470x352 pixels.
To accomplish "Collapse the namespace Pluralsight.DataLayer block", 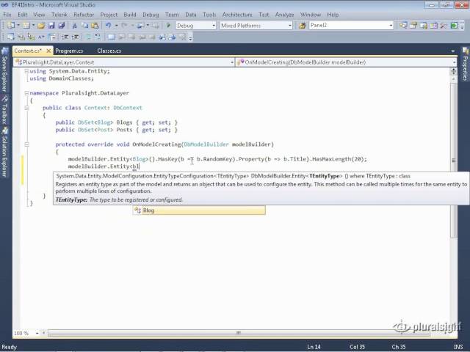I will pos(26,93).
